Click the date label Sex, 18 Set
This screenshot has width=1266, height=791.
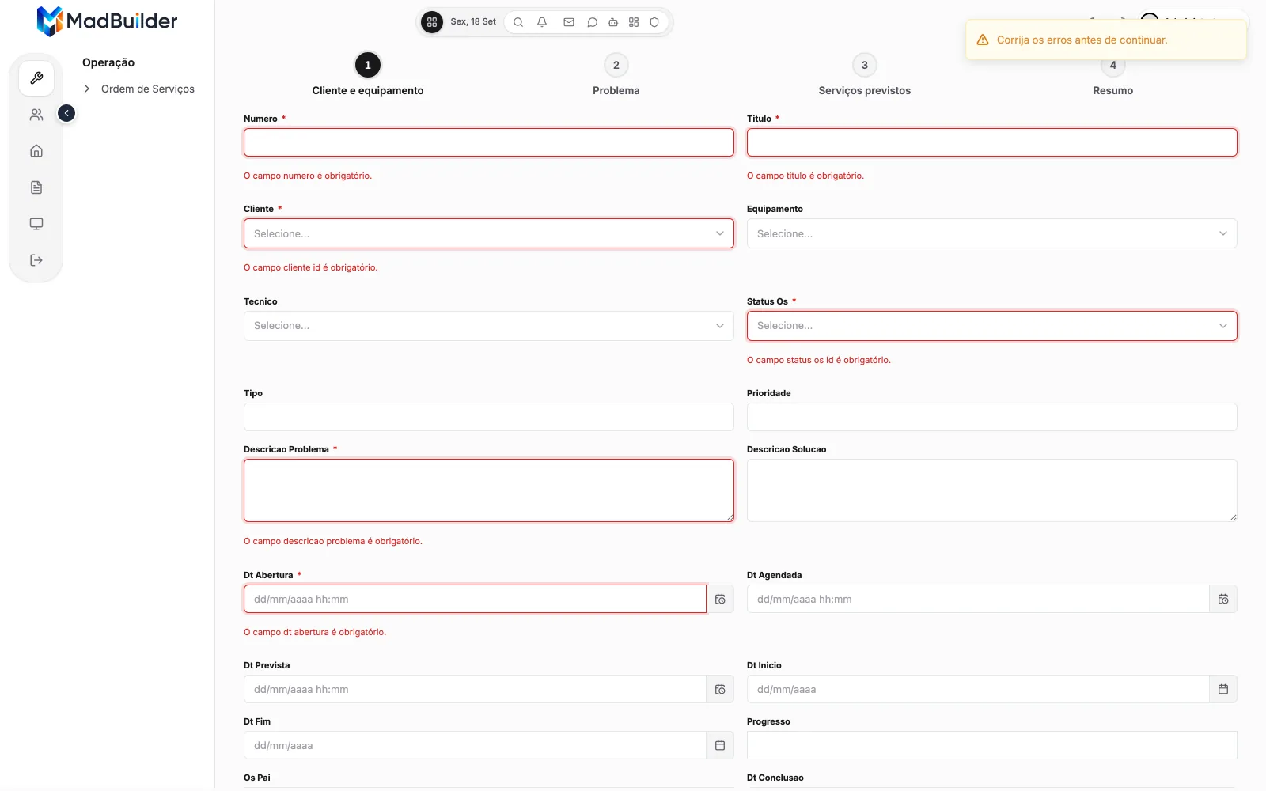click(x=473, y=22)
